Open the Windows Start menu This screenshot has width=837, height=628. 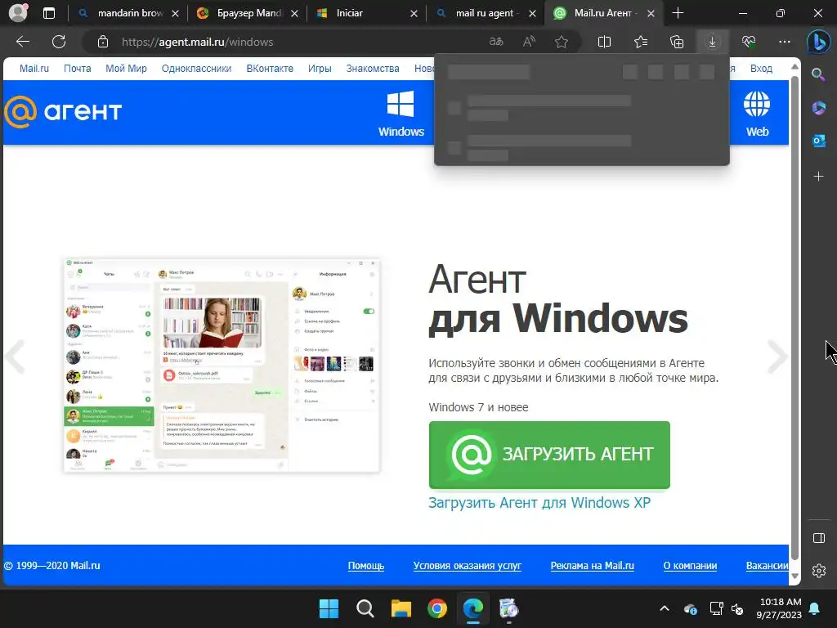click(329, 608)
